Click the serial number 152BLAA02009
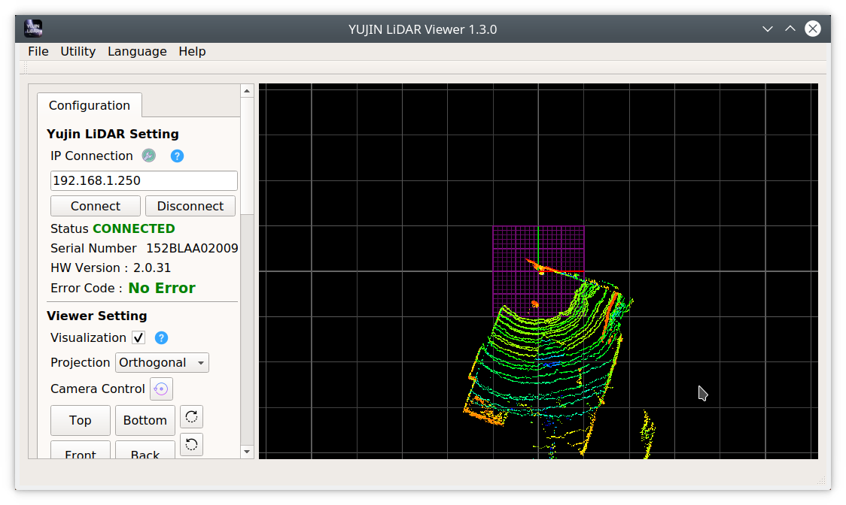The height and width of the screenshot is (505, 846). coord(192,249)
